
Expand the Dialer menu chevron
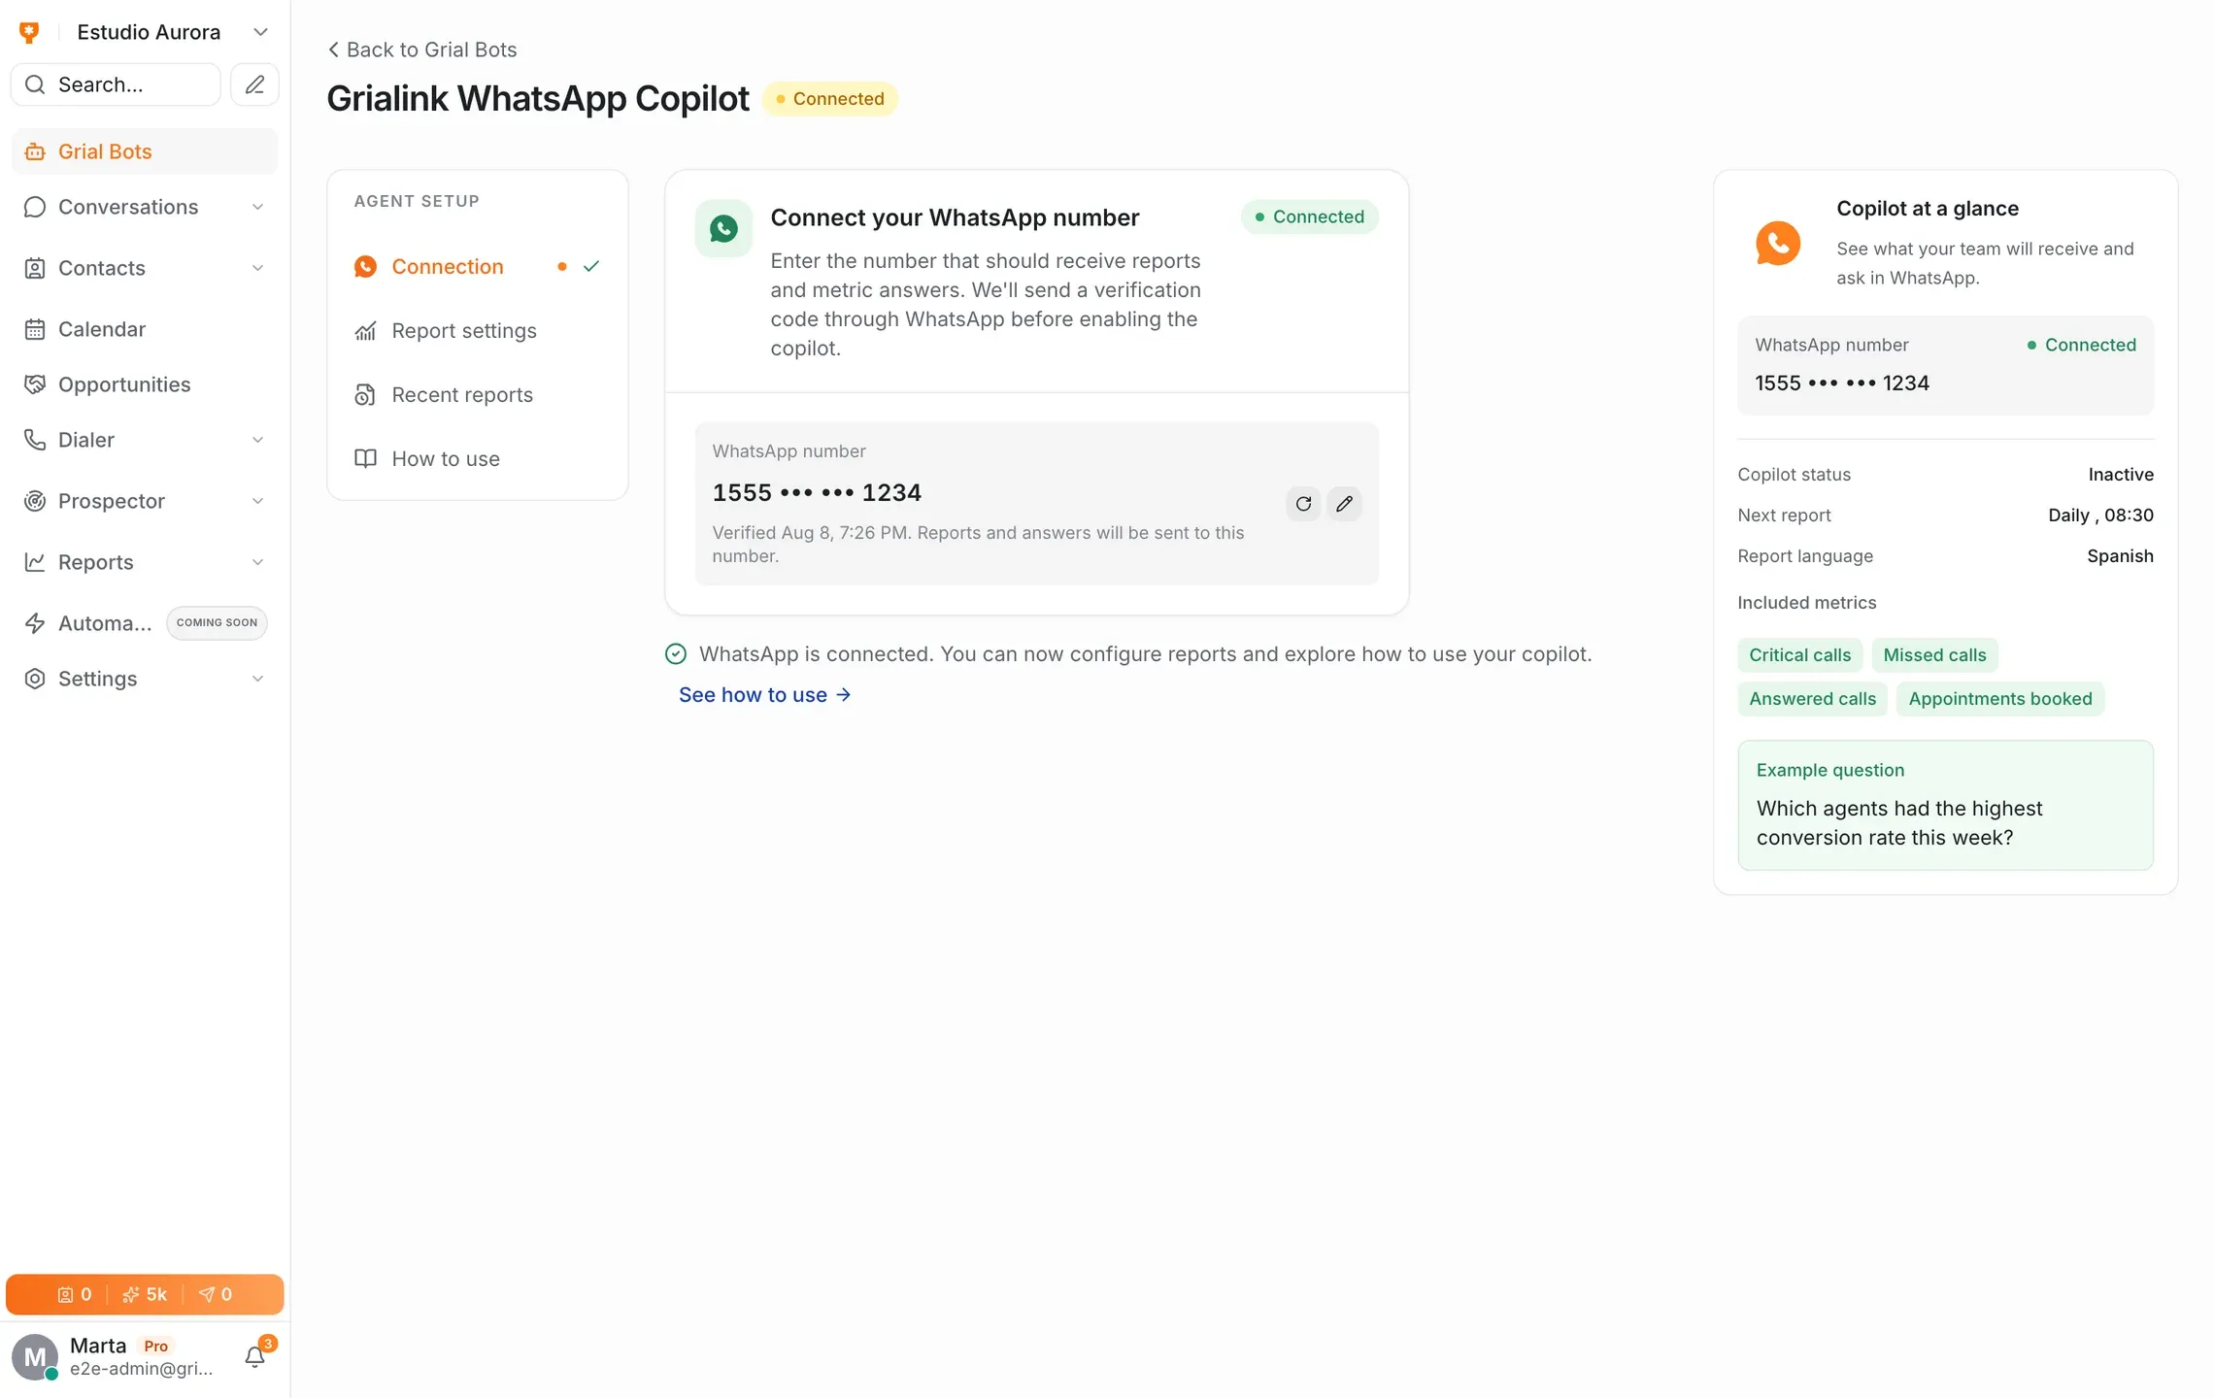point(257,440)
